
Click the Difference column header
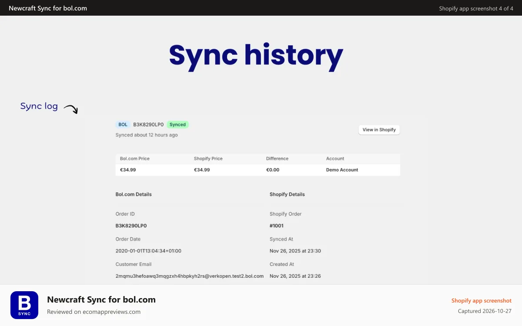[x=277, y=159]
